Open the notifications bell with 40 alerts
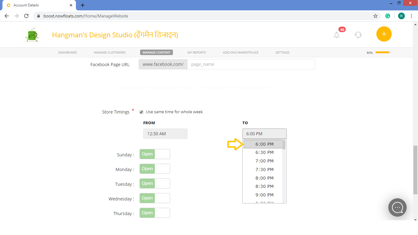 (x=337, y=35)
